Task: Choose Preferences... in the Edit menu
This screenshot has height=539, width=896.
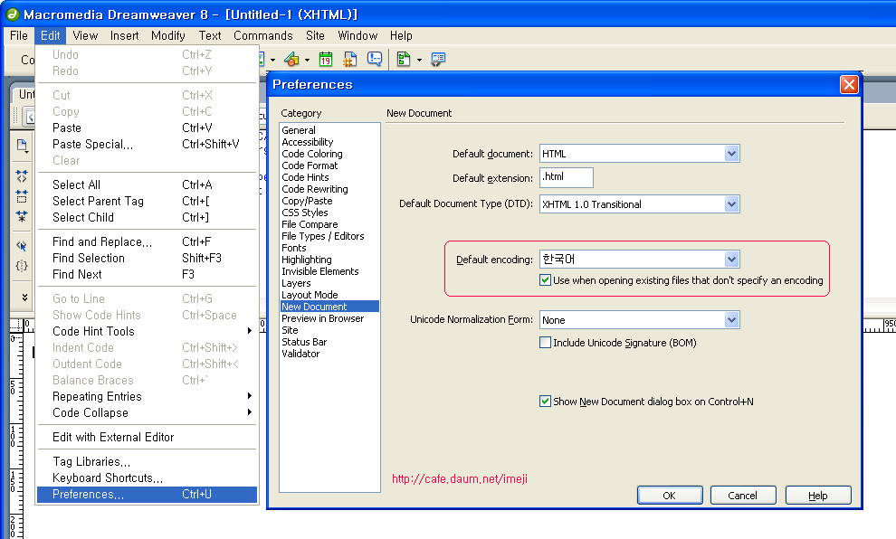Action: tap(147, 495)
